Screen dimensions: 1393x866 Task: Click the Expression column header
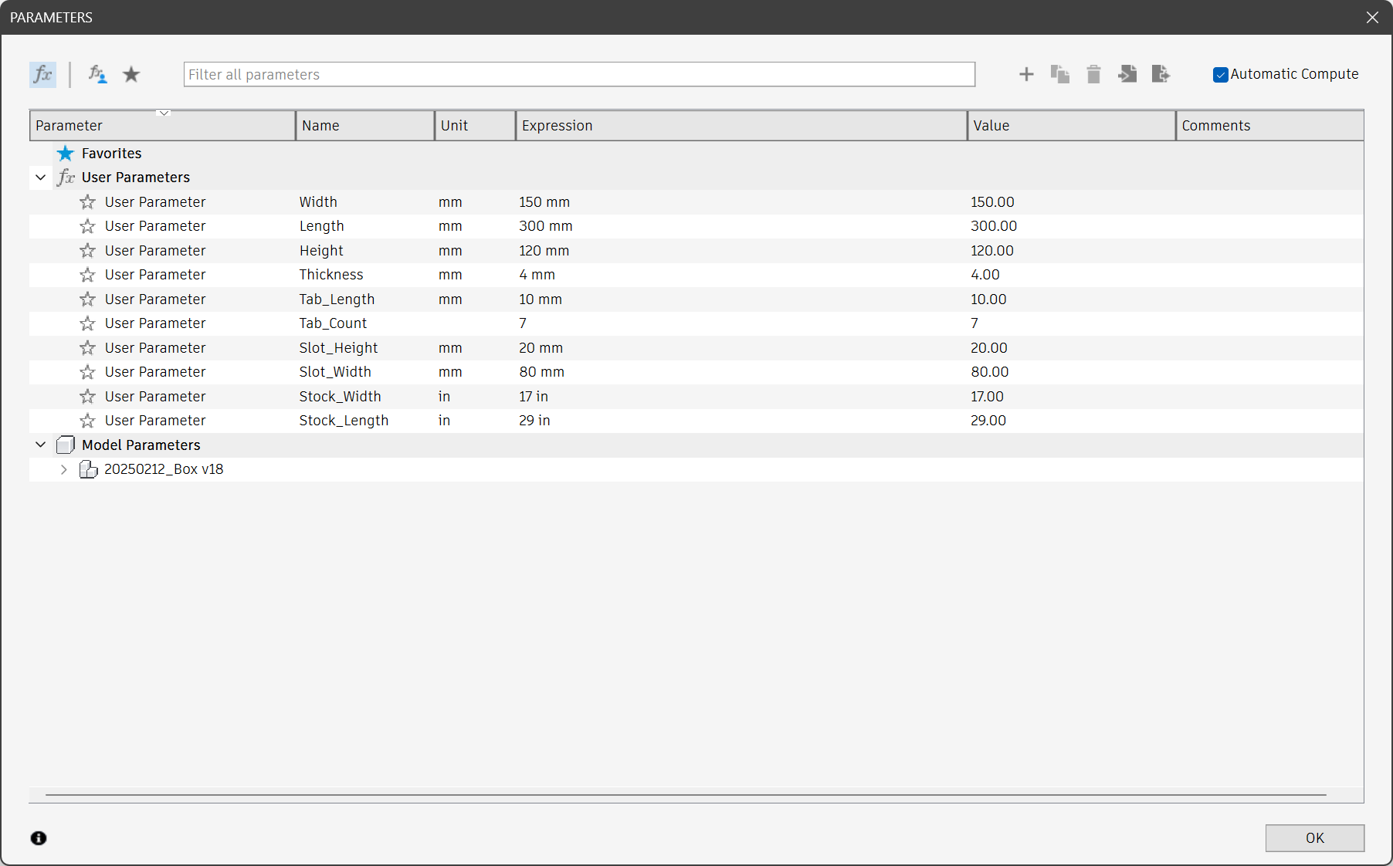[x=740, y=126]
